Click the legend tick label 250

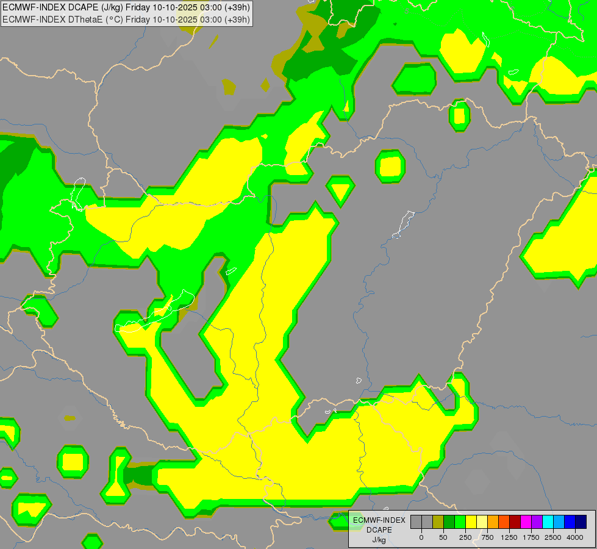[465, 537]
